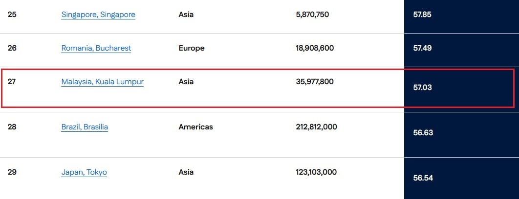519x199 pixels.
Task: Click the 56.54 score for Japan
Action: click(x=422, y=178)
